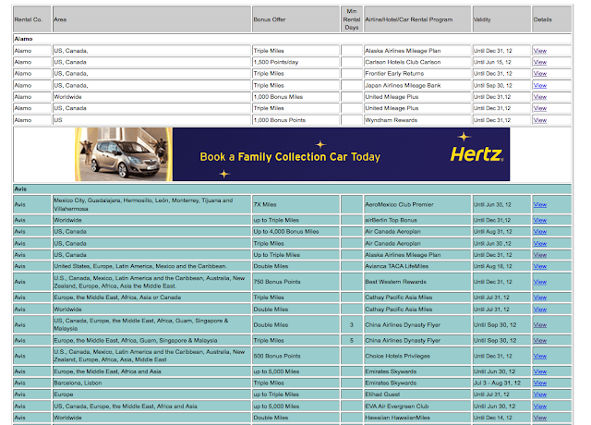The image size is (591, 425).
Task: Click the Min Rental Days column header
Action: tap(352, 19)
